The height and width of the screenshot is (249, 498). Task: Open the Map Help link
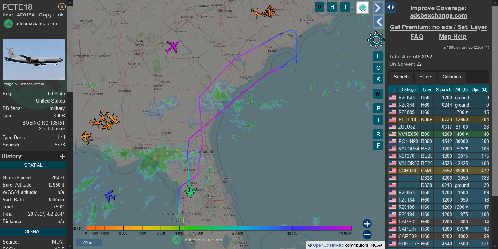tap(452, 37)
